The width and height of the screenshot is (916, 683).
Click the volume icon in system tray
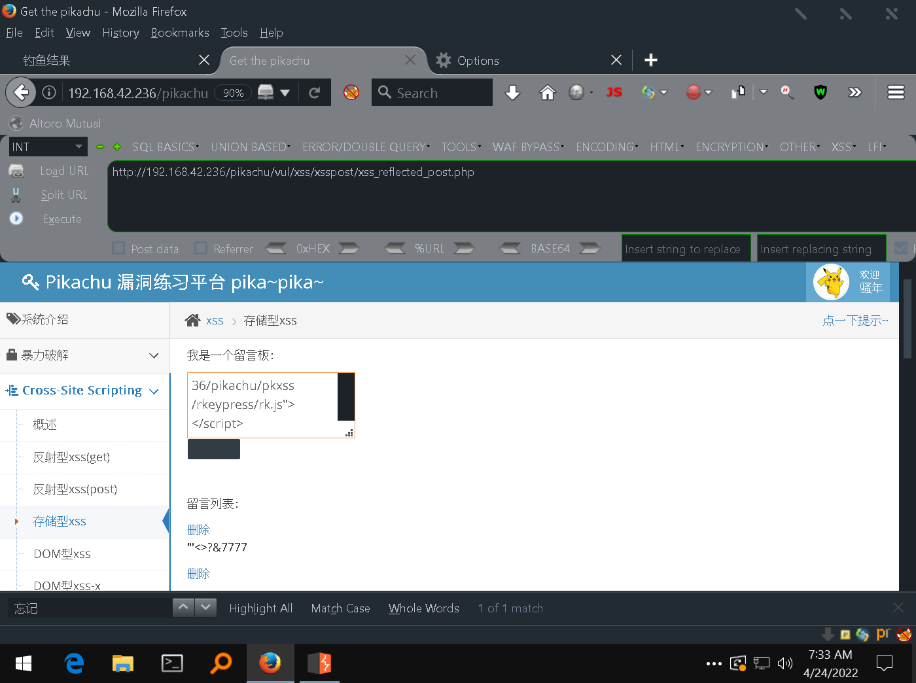tap(784, 663)
